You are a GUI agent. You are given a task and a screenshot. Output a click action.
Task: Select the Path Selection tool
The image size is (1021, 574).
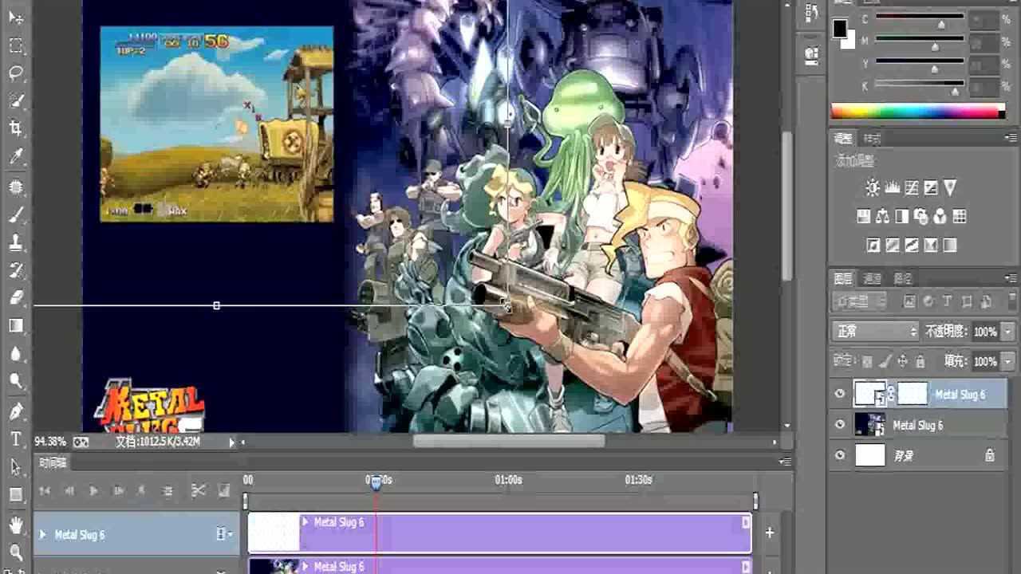(16, 467)
